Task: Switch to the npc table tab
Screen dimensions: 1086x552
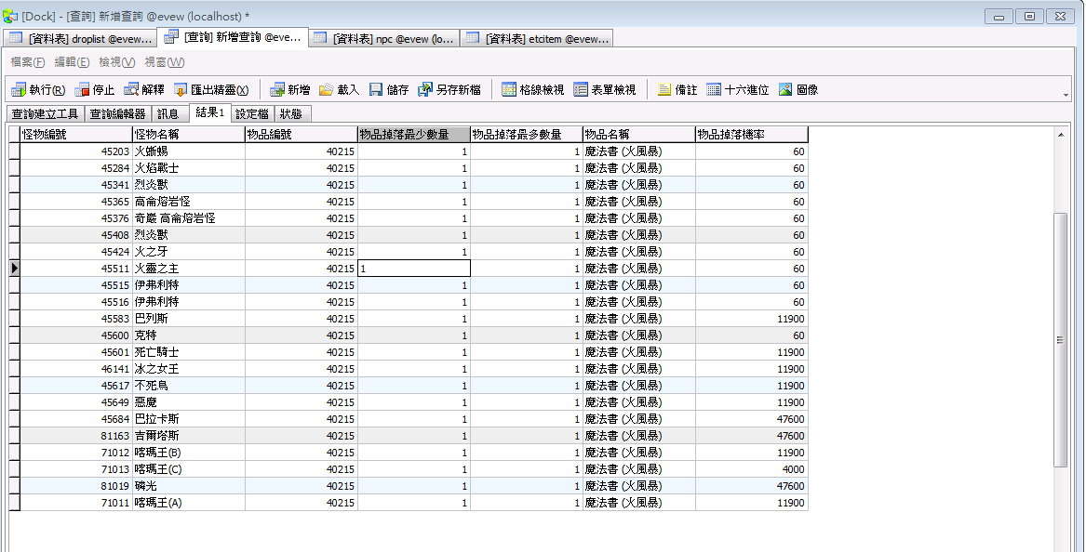Action: [384, 39]
